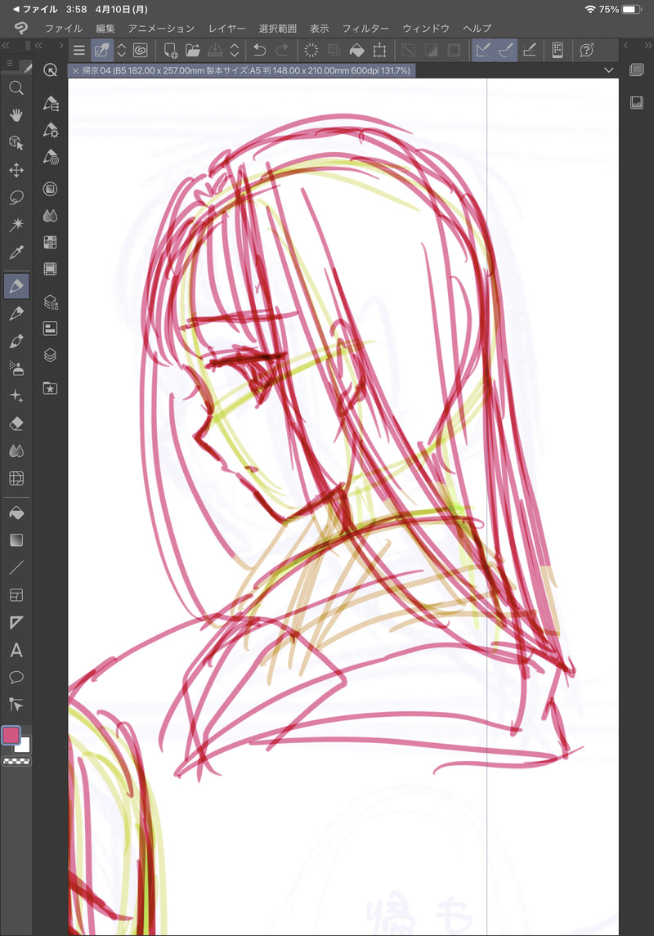The height and width of the screenshot is (936, 654).
Task: Open the help question balloon icon
Action: pos(587,50)
